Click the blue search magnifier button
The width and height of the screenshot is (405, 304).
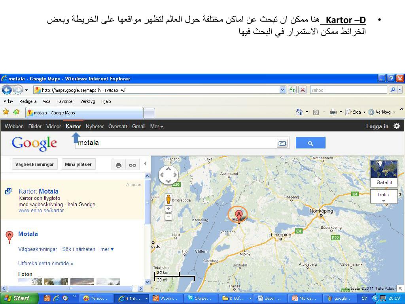tap(310, 143)
